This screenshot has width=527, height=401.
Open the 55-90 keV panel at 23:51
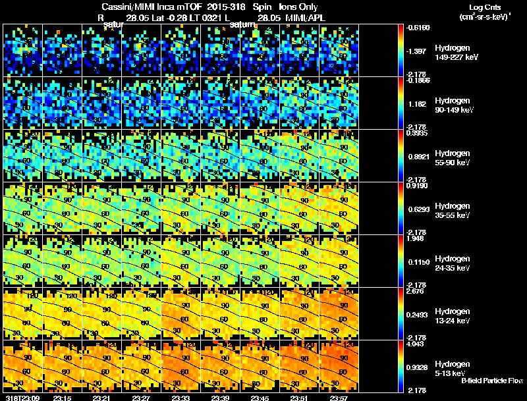300,155
